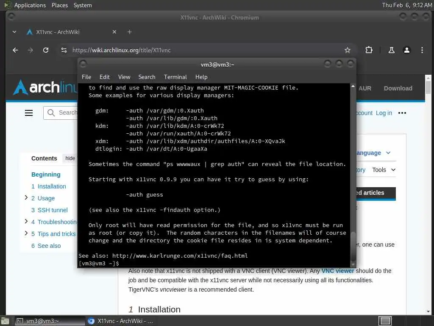The height and width of the screenshot is (326, 434).
Task: Open ArchWiki personal tools ellipsis menu
Action: (x=402, y=113)
